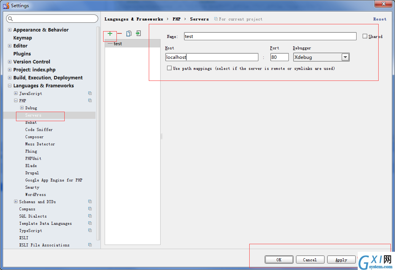Click the Cancel button
Image resolution: width=395 pixels, height=270 pixels.
[x=310, y=260]
